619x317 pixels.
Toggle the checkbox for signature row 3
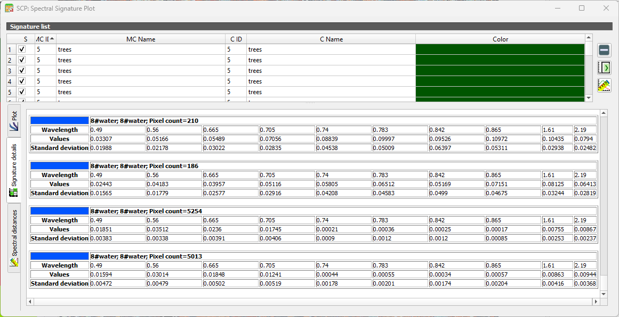tap(22, 71)
